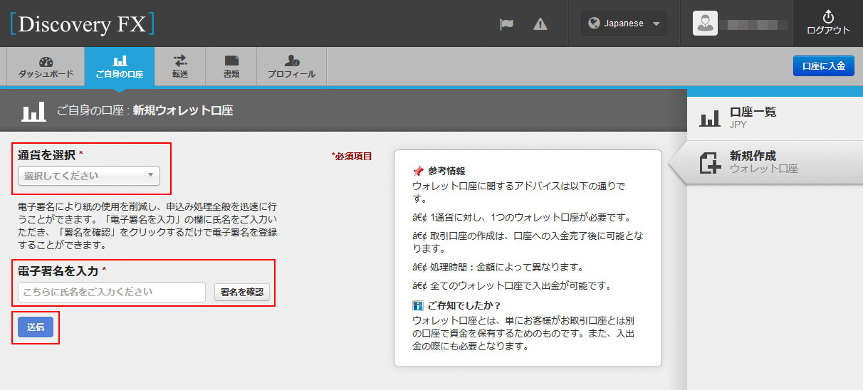Open the プロフィール tab
The width and height of the screenshot is (863, 390).
click(x=291, y=67)
